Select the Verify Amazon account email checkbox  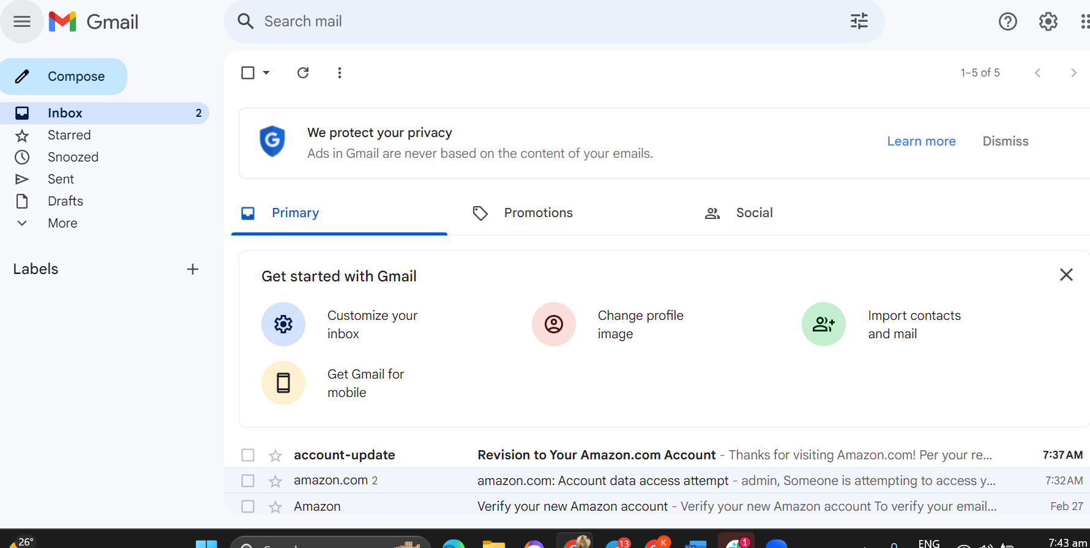coord(248,506)
